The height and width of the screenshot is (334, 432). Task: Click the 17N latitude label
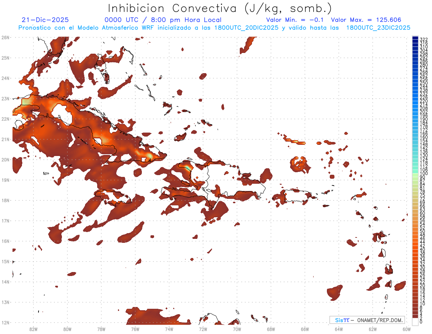[5, 221]
